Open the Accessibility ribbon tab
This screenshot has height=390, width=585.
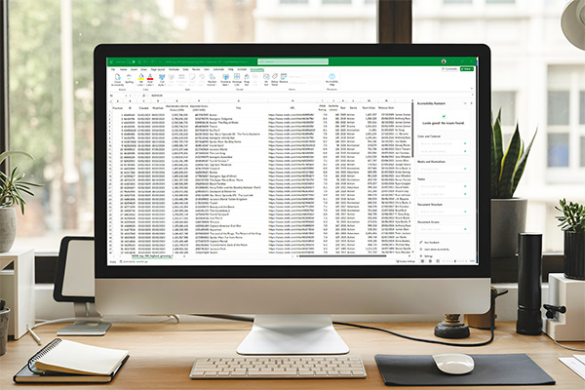pyautogui.click(x=256, y=70)
